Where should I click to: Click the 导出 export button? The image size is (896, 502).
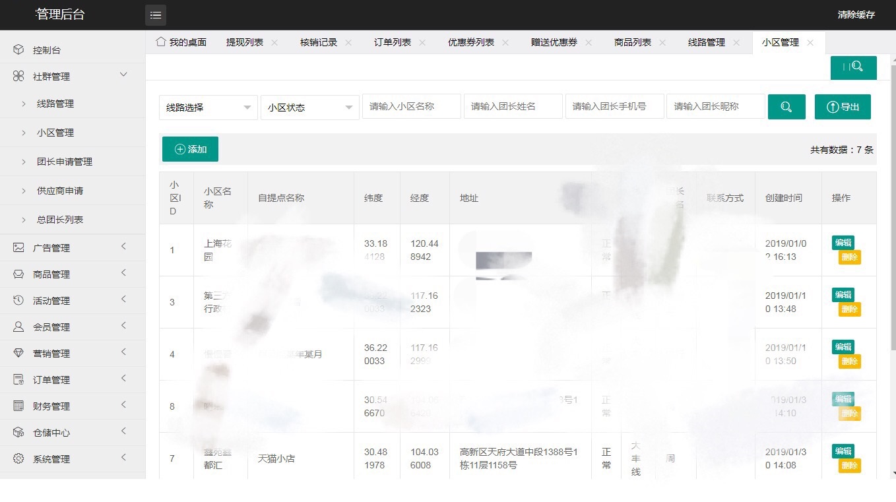point(843,106)
